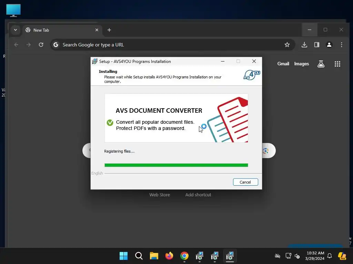This screenshot has height=264, width=353.
Task: Open the Windows Start menu
Action: [124, 256]
